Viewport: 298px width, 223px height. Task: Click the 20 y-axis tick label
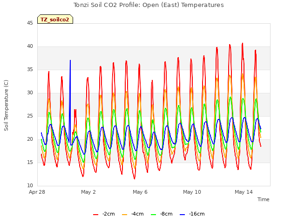pos(30,139)
